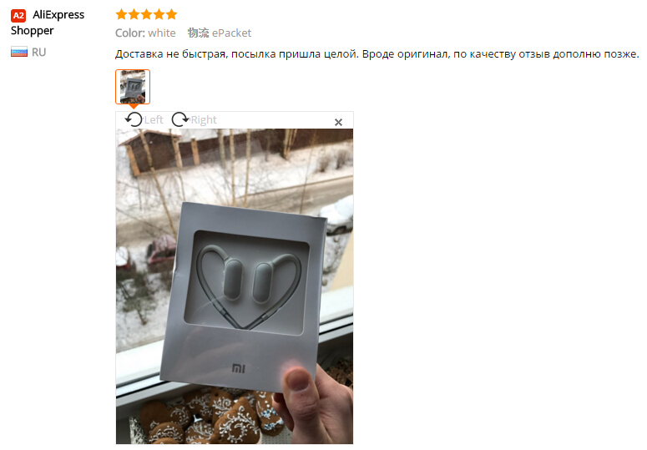Click the "Right" rotation label

(x=204, y=119)
